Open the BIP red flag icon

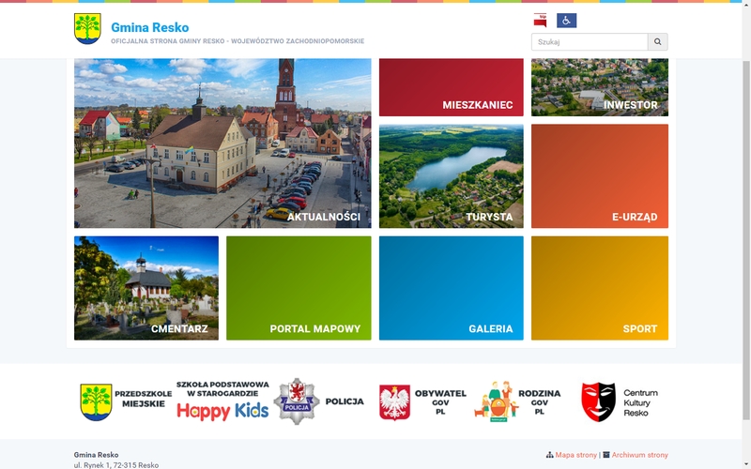540,21
